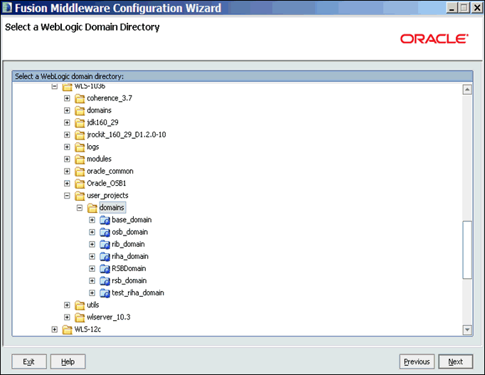Click the rib_domain domain icon
The image size is (485, 375).
pyautogui.click(x=105, y=245)
